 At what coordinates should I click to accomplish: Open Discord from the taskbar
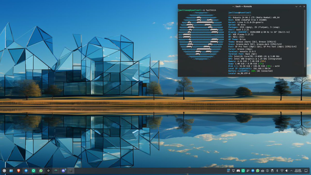tap(63, 171)
